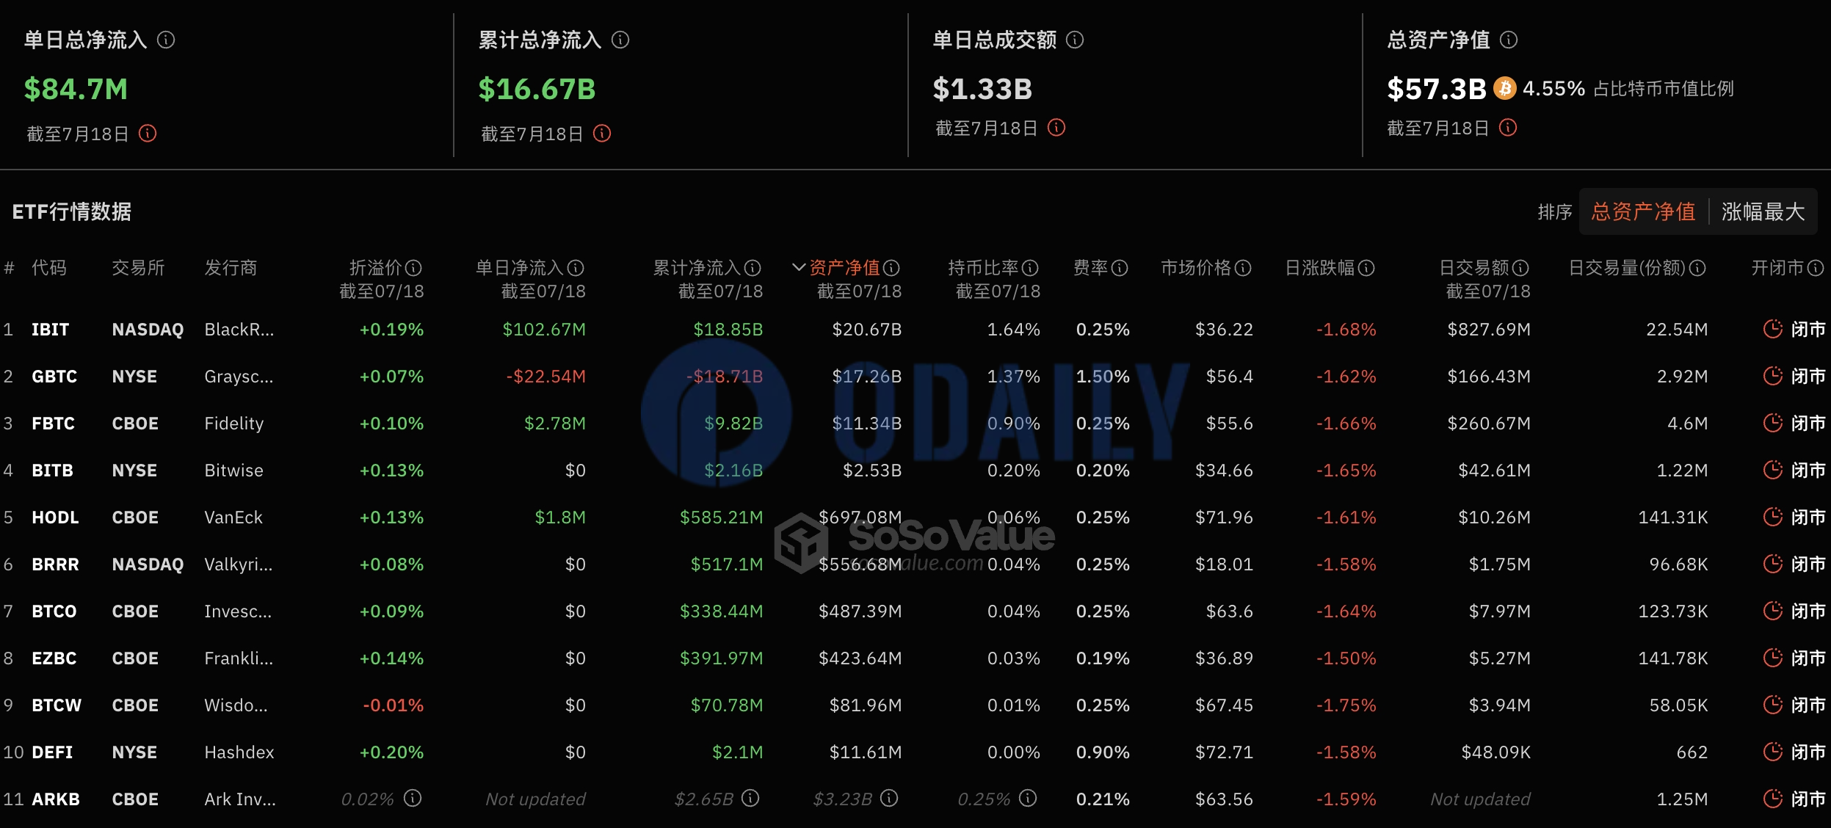Open the GBTC ticker link

pyautogui.click(x=54, y=377)
